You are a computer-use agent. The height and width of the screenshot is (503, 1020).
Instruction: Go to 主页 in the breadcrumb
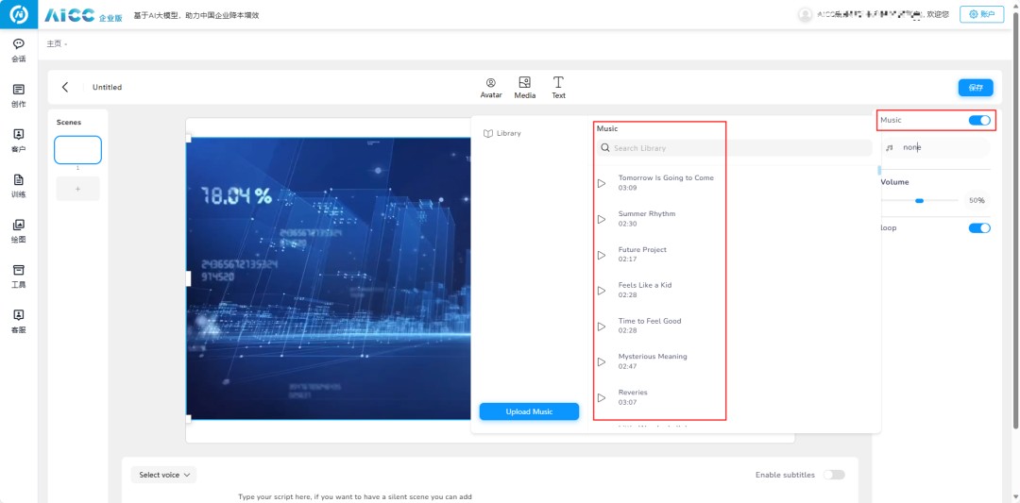[x=54, y=43]
